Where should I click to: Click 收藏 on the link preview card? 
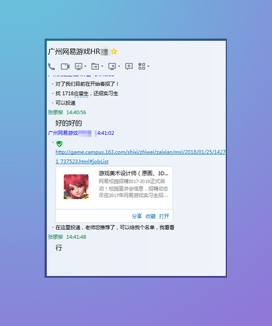pyautogui.click(x=151, y=216)
